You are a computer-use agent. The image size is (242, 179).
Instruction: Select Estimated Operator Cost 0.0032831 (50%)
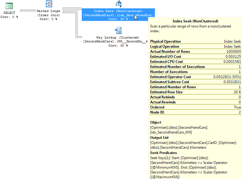click(227, 77)
